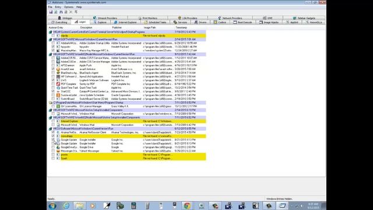Switch to the Drivers tab
Image resolution: width=373 pixels, height=210 pixels.
tap(200, 22)
